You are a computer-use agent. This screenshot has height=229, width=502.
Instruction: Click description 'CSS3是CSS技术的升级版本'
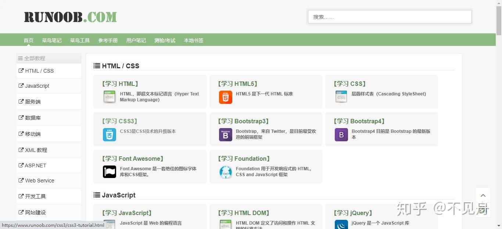pyautogui.click(x=148, y=131)
